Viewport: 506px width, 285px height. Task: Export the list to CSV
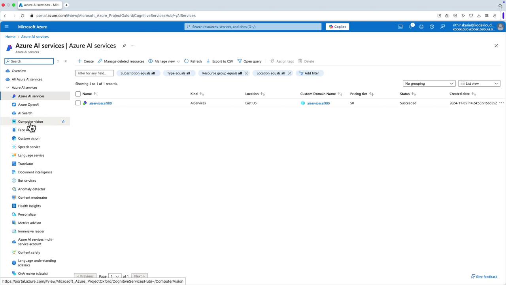pyautogui.click(x=219, y=61)
